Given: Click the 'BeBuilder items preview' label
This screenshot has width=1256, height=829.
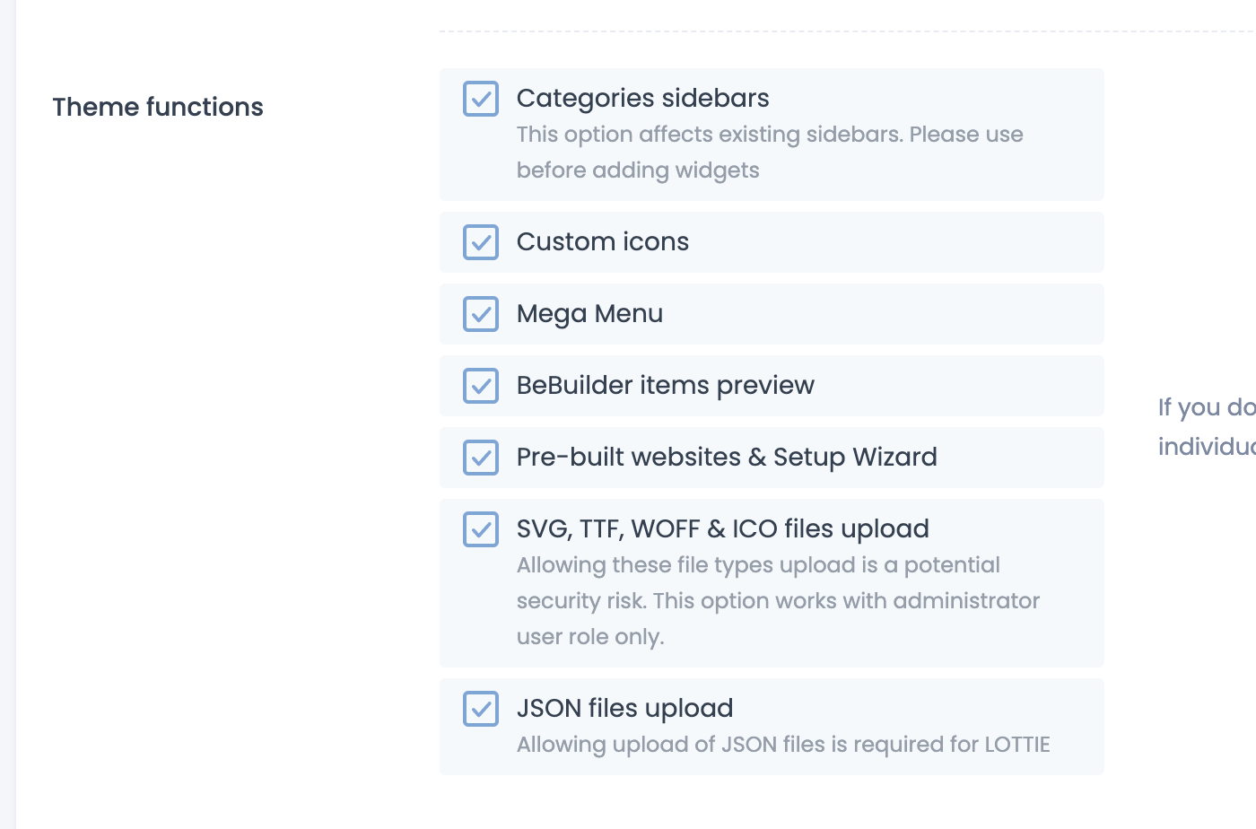Looking at the screenshot, I should point(665,385).
